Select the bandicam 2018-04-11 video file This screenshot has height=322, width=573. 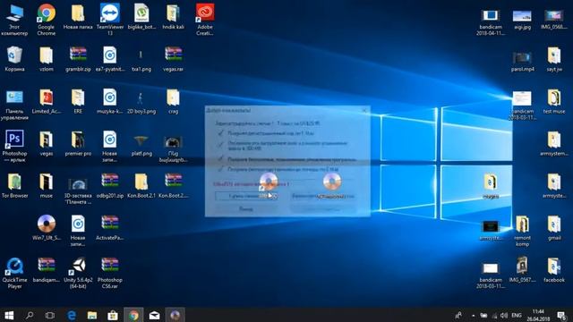coord(491,22)
